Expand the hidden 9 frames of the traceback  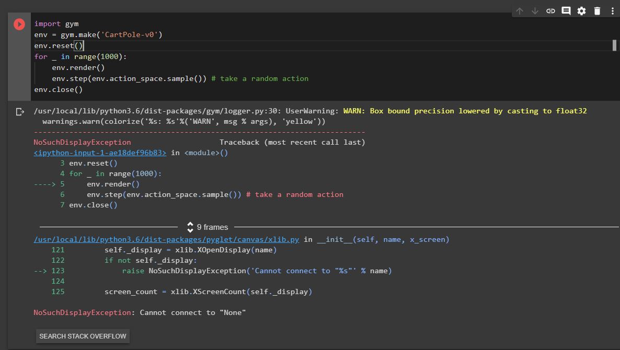click(x=213, y=227)
